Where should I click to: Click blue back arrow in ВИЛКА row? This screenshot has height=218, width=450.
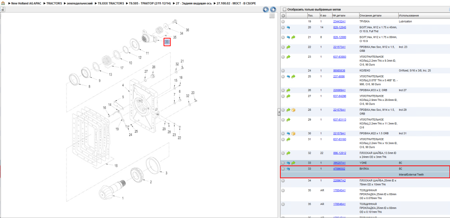point(288,169)
